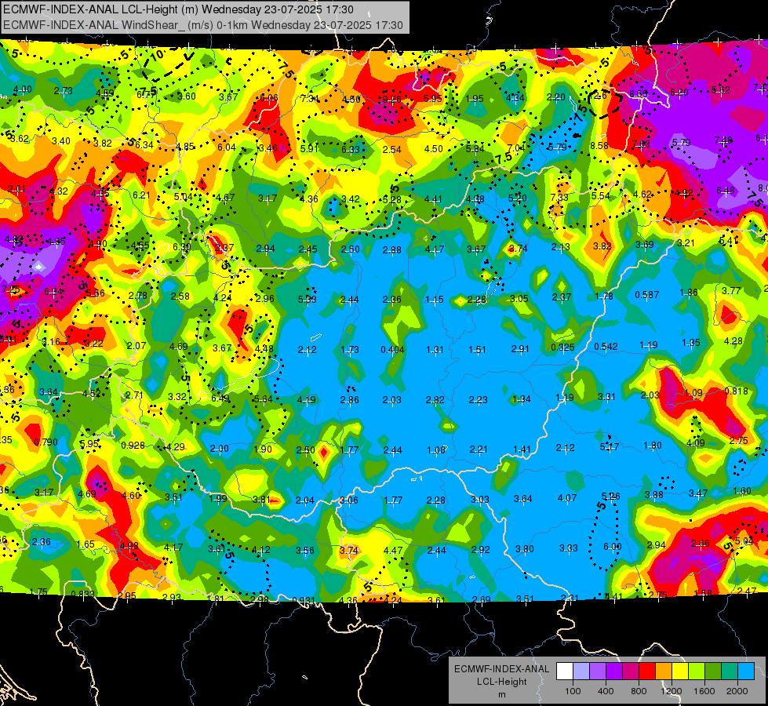Select the teal swatch above the 2000 label
This screenshot has height=706, width=768.
pyautogui.click(x=730, y=671)
